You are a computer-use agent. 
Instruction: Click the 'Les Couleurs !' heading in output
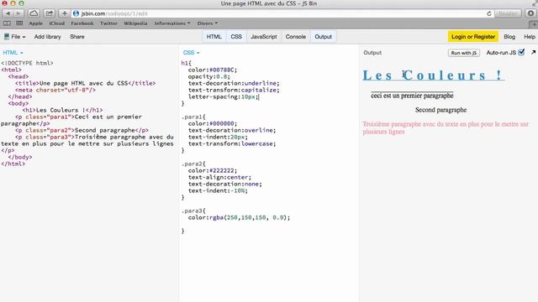434,75
